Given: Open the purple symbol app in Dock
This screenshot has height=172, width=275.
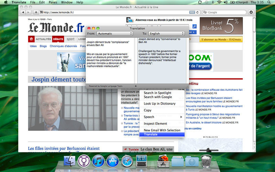Looking at the screenshot, I should 84,161.
